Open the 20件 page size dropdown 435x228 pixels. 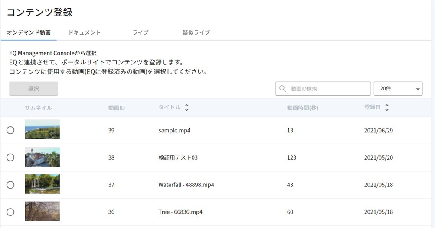click(x=398, y=89)
